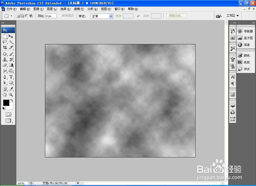256x186 pixels.
Task: Choose Subtract from selection mode
Action: [26, 16]
